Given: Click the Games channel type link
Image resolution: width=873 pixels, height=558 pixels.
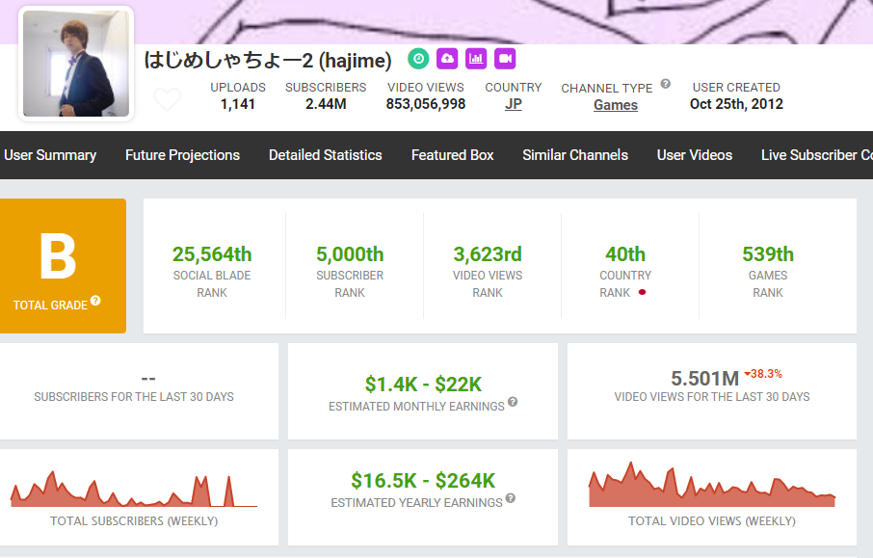Looking at the screenshot, I should click(x=615, y=105).
